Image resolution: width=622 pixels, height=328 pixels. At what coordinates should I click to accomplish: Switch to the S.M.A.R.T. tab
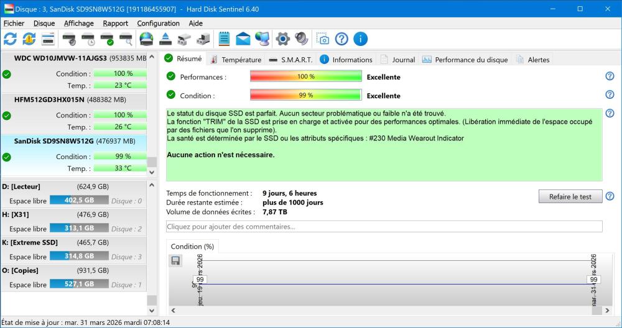coord(290,60)
